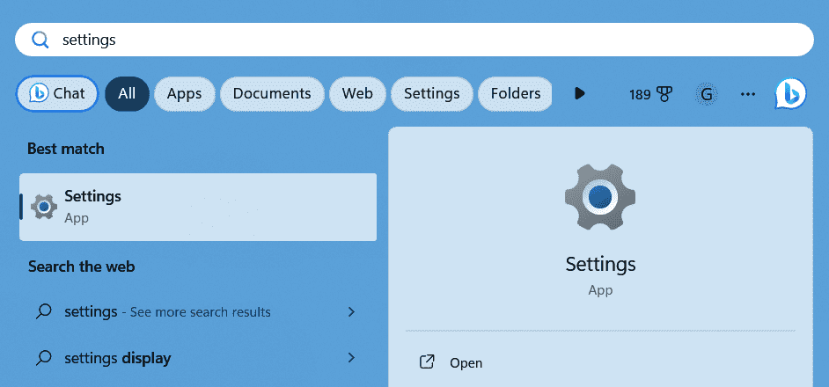Click the large Settings gear icon
The height and width of the screenshot is (387, 829).
599,197
